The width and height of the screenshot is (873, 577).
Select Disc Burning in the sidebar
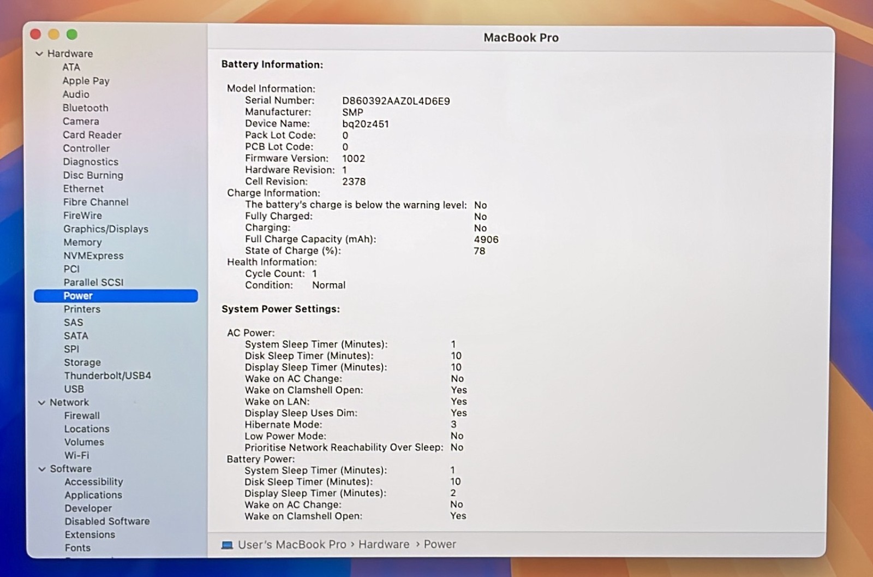93,175
